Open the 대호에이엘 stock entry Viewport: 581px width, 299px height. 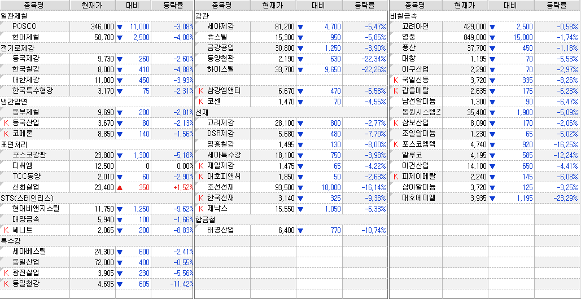click(418, 198)
